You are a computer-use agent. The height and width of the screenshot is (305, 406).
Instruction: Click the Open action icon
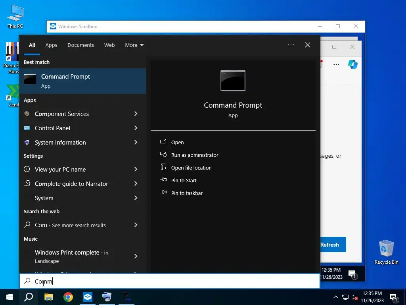click(x=163, y=142)
